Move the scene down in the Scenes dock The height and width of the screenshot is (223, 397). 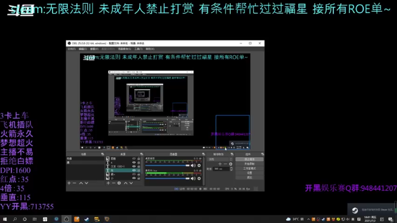87,183
